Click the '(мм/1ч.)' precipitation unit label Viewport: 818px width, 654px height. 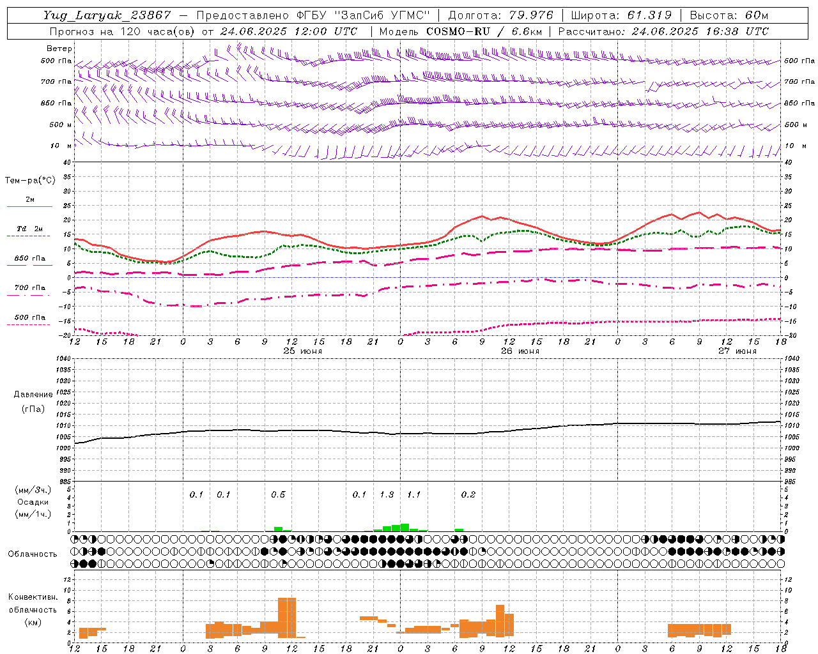click(33, 514)
